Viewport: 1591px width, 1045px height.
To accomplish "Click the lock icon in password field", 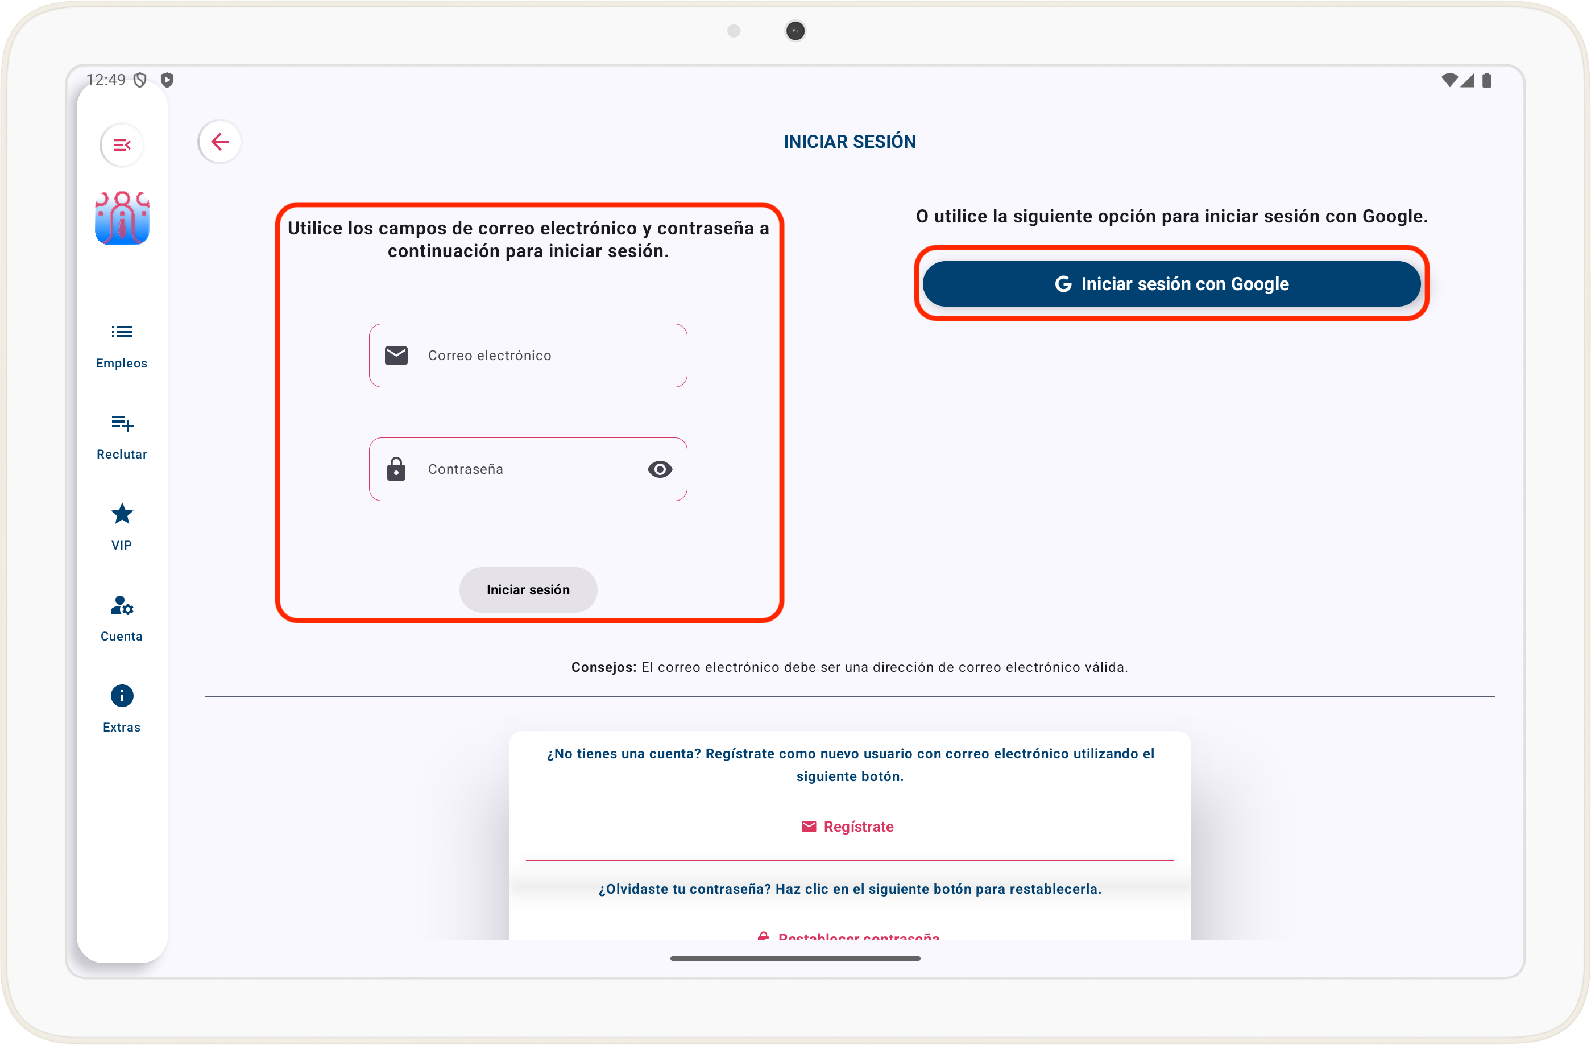I will (396, 469).
